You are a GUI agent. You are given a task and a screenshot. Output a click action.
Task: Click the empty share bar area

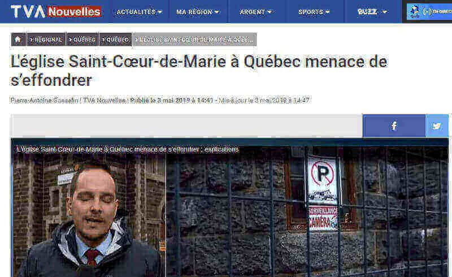click(186, 125)
